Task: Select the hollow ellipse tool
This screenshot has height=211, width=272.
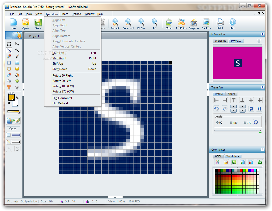Action: coord(9,69)
